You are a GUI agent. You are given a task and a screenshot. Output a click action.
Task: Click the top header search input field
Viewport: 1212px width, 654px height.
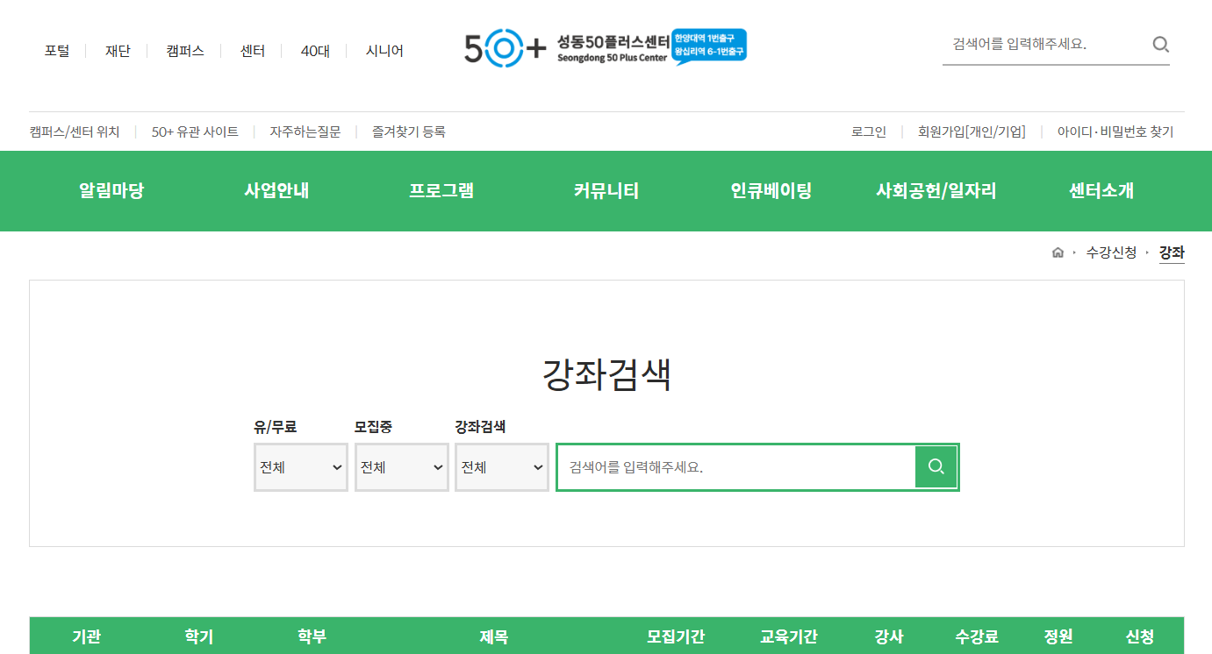(x=1044, y=45)
